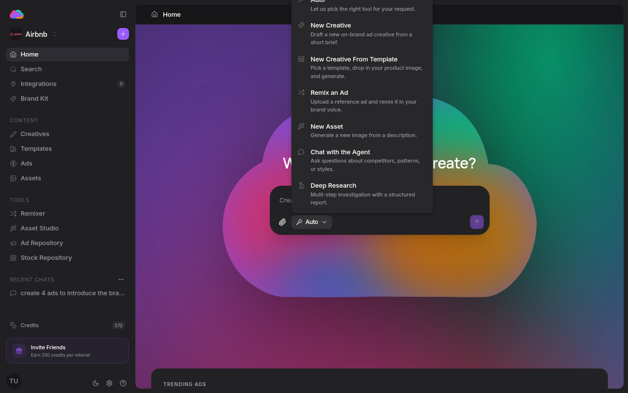
Task: Open settings gear icon
Action: coord(109,383)
